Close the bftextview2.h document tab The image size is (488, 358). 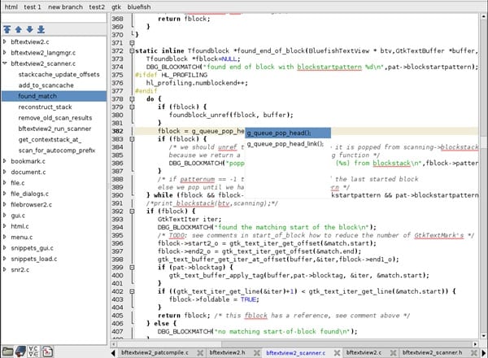(x=257, y=352)
